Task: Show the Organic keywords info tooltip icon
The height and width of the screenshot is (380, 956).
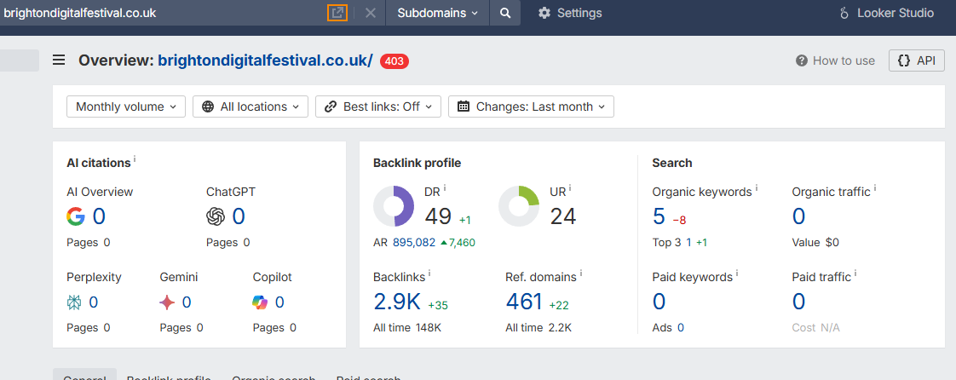Action: coord(757,188)
